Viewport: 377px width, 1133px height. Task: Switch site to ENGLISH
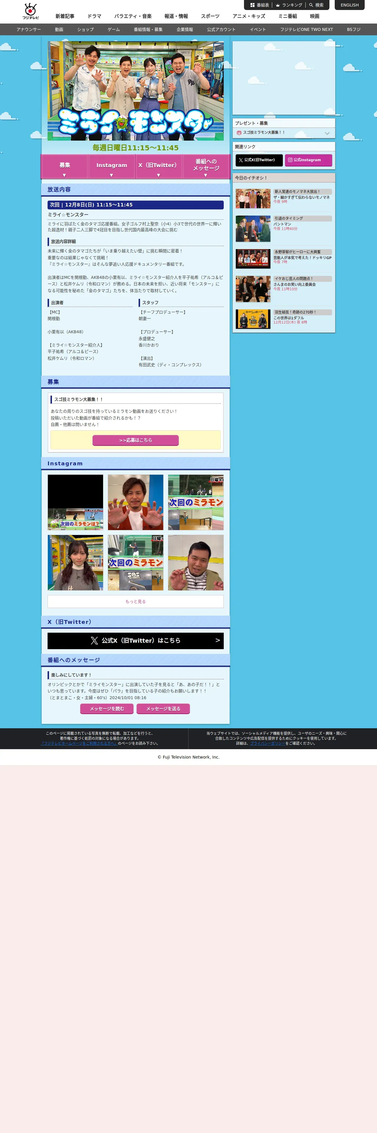tap(349, 5)
